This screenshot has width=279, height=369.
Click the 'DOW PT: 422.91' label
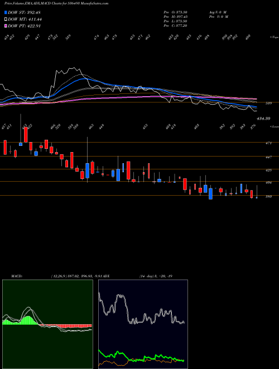pyautogui.click(x=24, y=26)
